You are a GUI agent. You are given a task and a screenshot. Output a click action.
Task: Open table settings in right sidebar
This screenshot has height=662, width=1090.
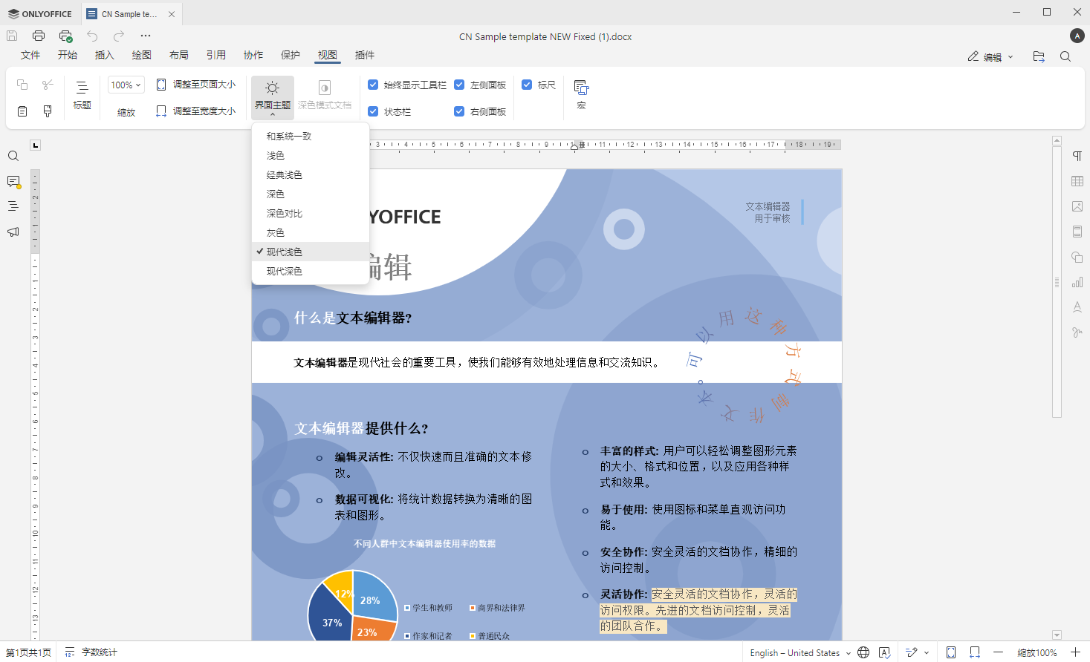[x=1077, y=181]
